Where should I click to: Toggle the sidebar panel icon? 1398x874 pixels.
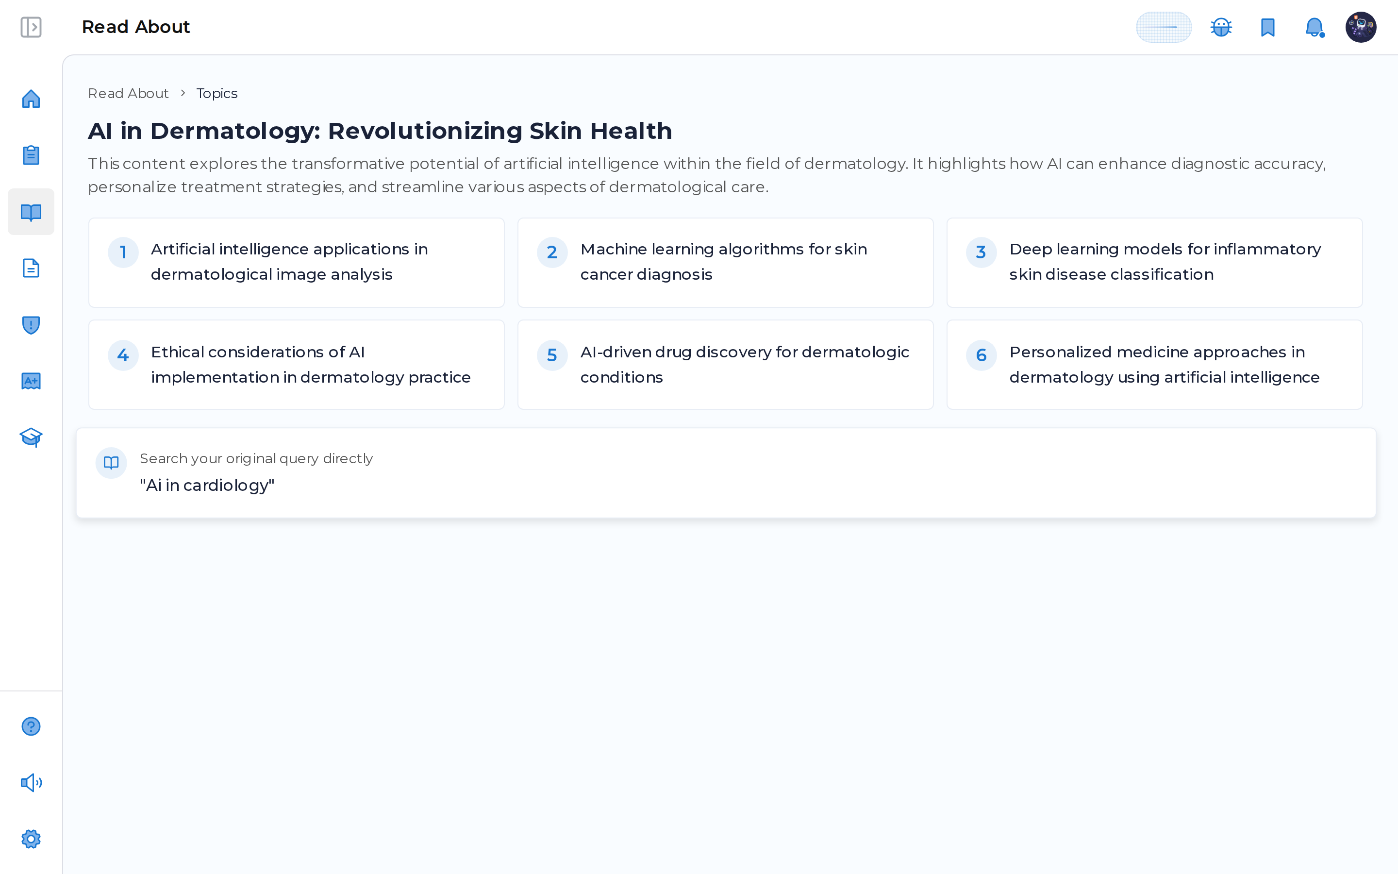pos(31,27)
